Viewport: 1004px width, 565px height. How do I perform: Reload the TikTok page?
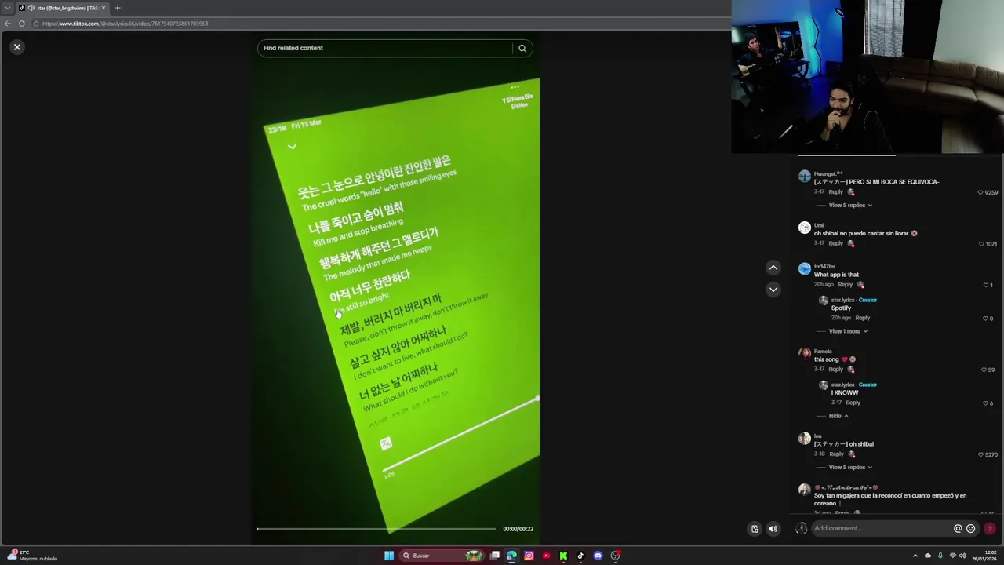[22, 24]
